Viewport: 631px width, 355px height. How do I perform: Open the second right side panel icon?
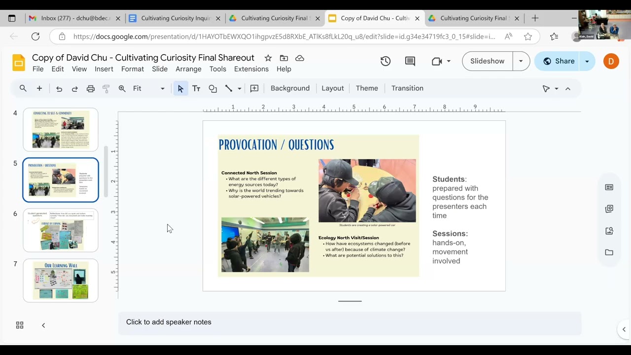tap(609, 209)
